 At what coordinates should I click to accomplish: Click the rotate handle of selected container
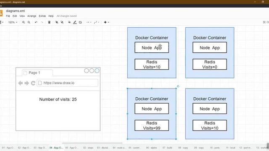(178, 86)
